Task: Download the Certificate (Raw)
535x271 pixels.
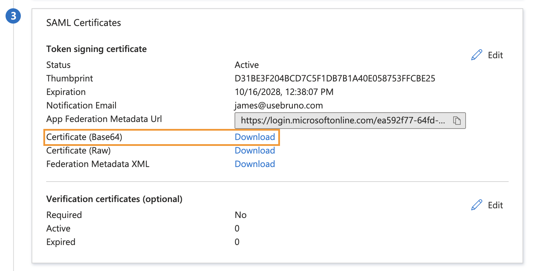Action: 255,150
